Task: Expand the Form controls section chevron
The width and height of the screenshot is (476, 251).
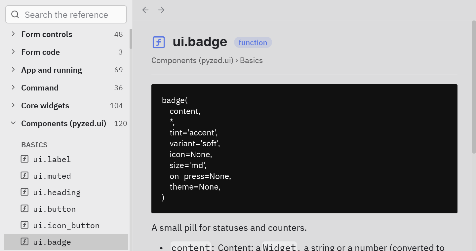Action: tap(13, 34)
